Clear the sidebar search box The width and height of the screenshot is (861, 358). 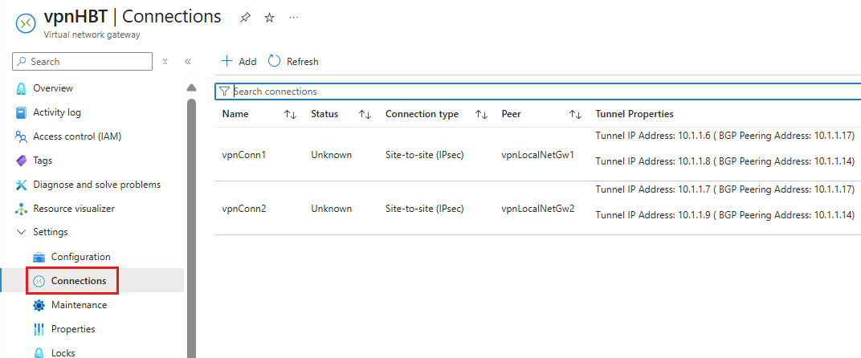tap(165, 61)
